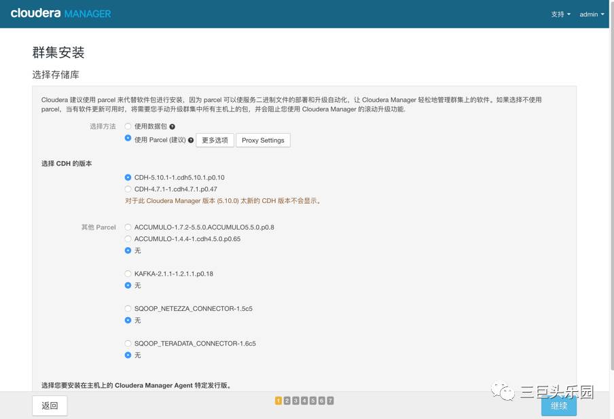Choose CDH-4.7.1-1.cdh4.7.1.p0.47 version
Image resolution: width=614 pixels, height=419 pixels.
click(x=128, y=189)
